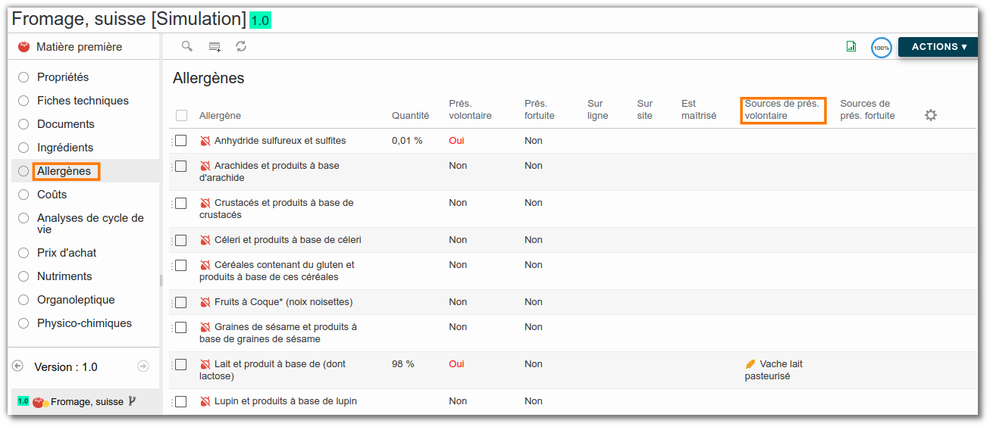This screenshot has width=990, height=427.
Task: Go to previous version with left arrow
Action: pos(18,366)
